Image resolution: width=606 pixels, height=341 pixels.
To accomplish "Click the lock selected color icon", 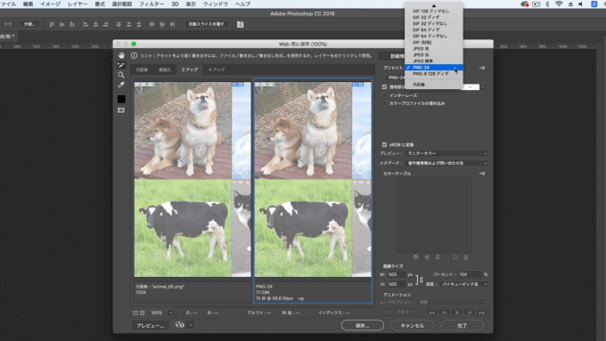I will (438, 256).
